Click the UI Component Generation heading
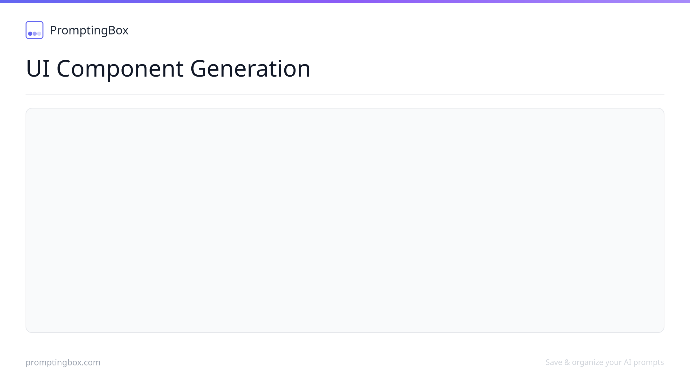690x383 pixels. click(x=168, y=69)
